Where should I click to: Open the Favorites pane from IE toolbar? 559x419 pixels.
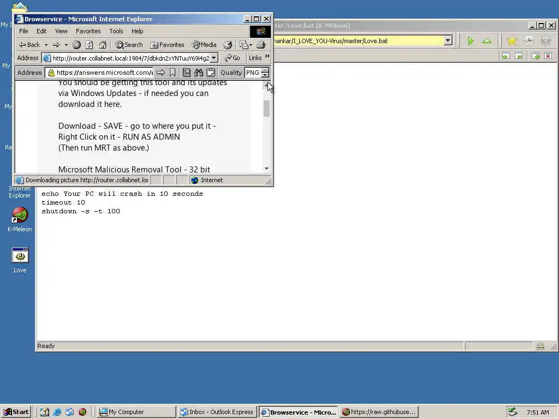167,45
